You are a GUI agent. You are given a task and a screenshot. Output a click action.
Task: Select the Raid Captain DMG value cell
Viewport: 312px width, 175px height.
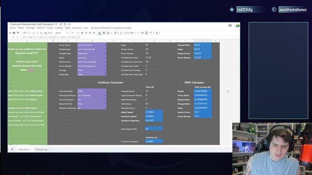(154, 129)
